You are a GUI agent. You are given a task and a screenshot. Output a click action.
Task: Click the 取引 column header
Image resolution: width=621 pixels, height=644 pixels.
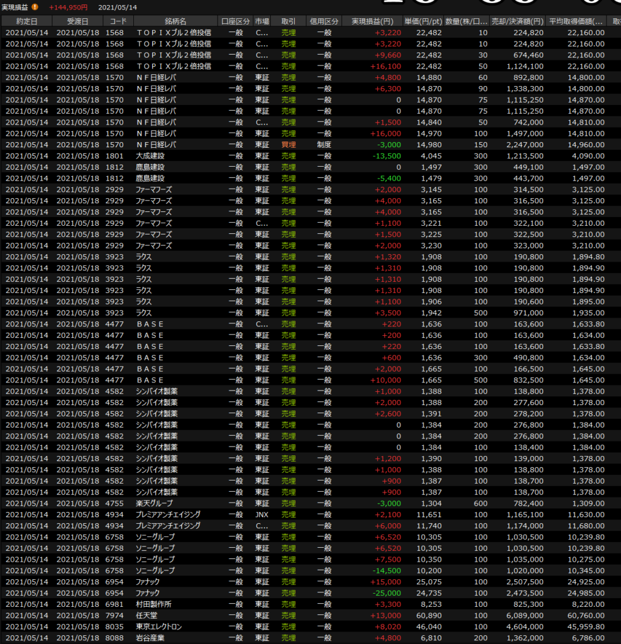click(289, 21)
